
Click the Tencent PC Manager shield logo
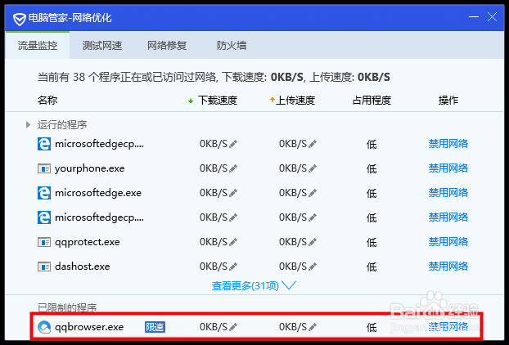click(20, 19)
